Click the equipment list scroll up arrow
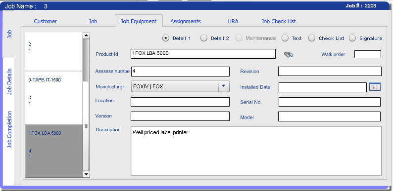 click(x=86, y=35)
